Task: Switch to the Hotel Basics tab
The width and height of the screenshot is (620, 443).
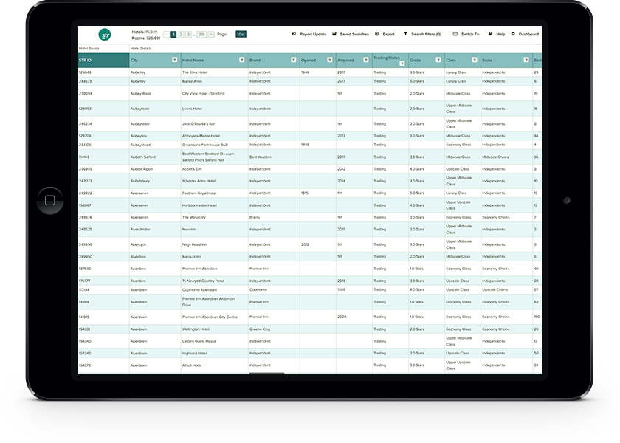Action: pos(89,48)
